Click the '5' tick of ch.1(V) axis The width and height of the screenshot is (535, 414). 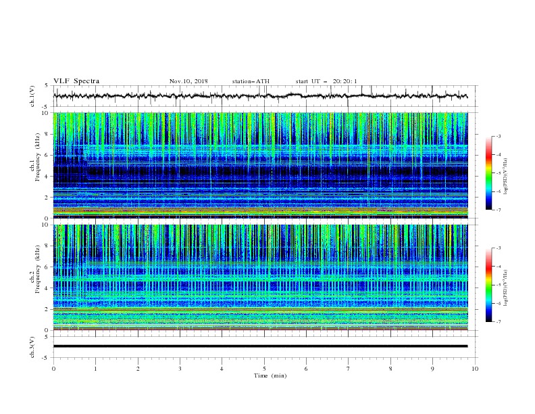click(x=47, y=86)
